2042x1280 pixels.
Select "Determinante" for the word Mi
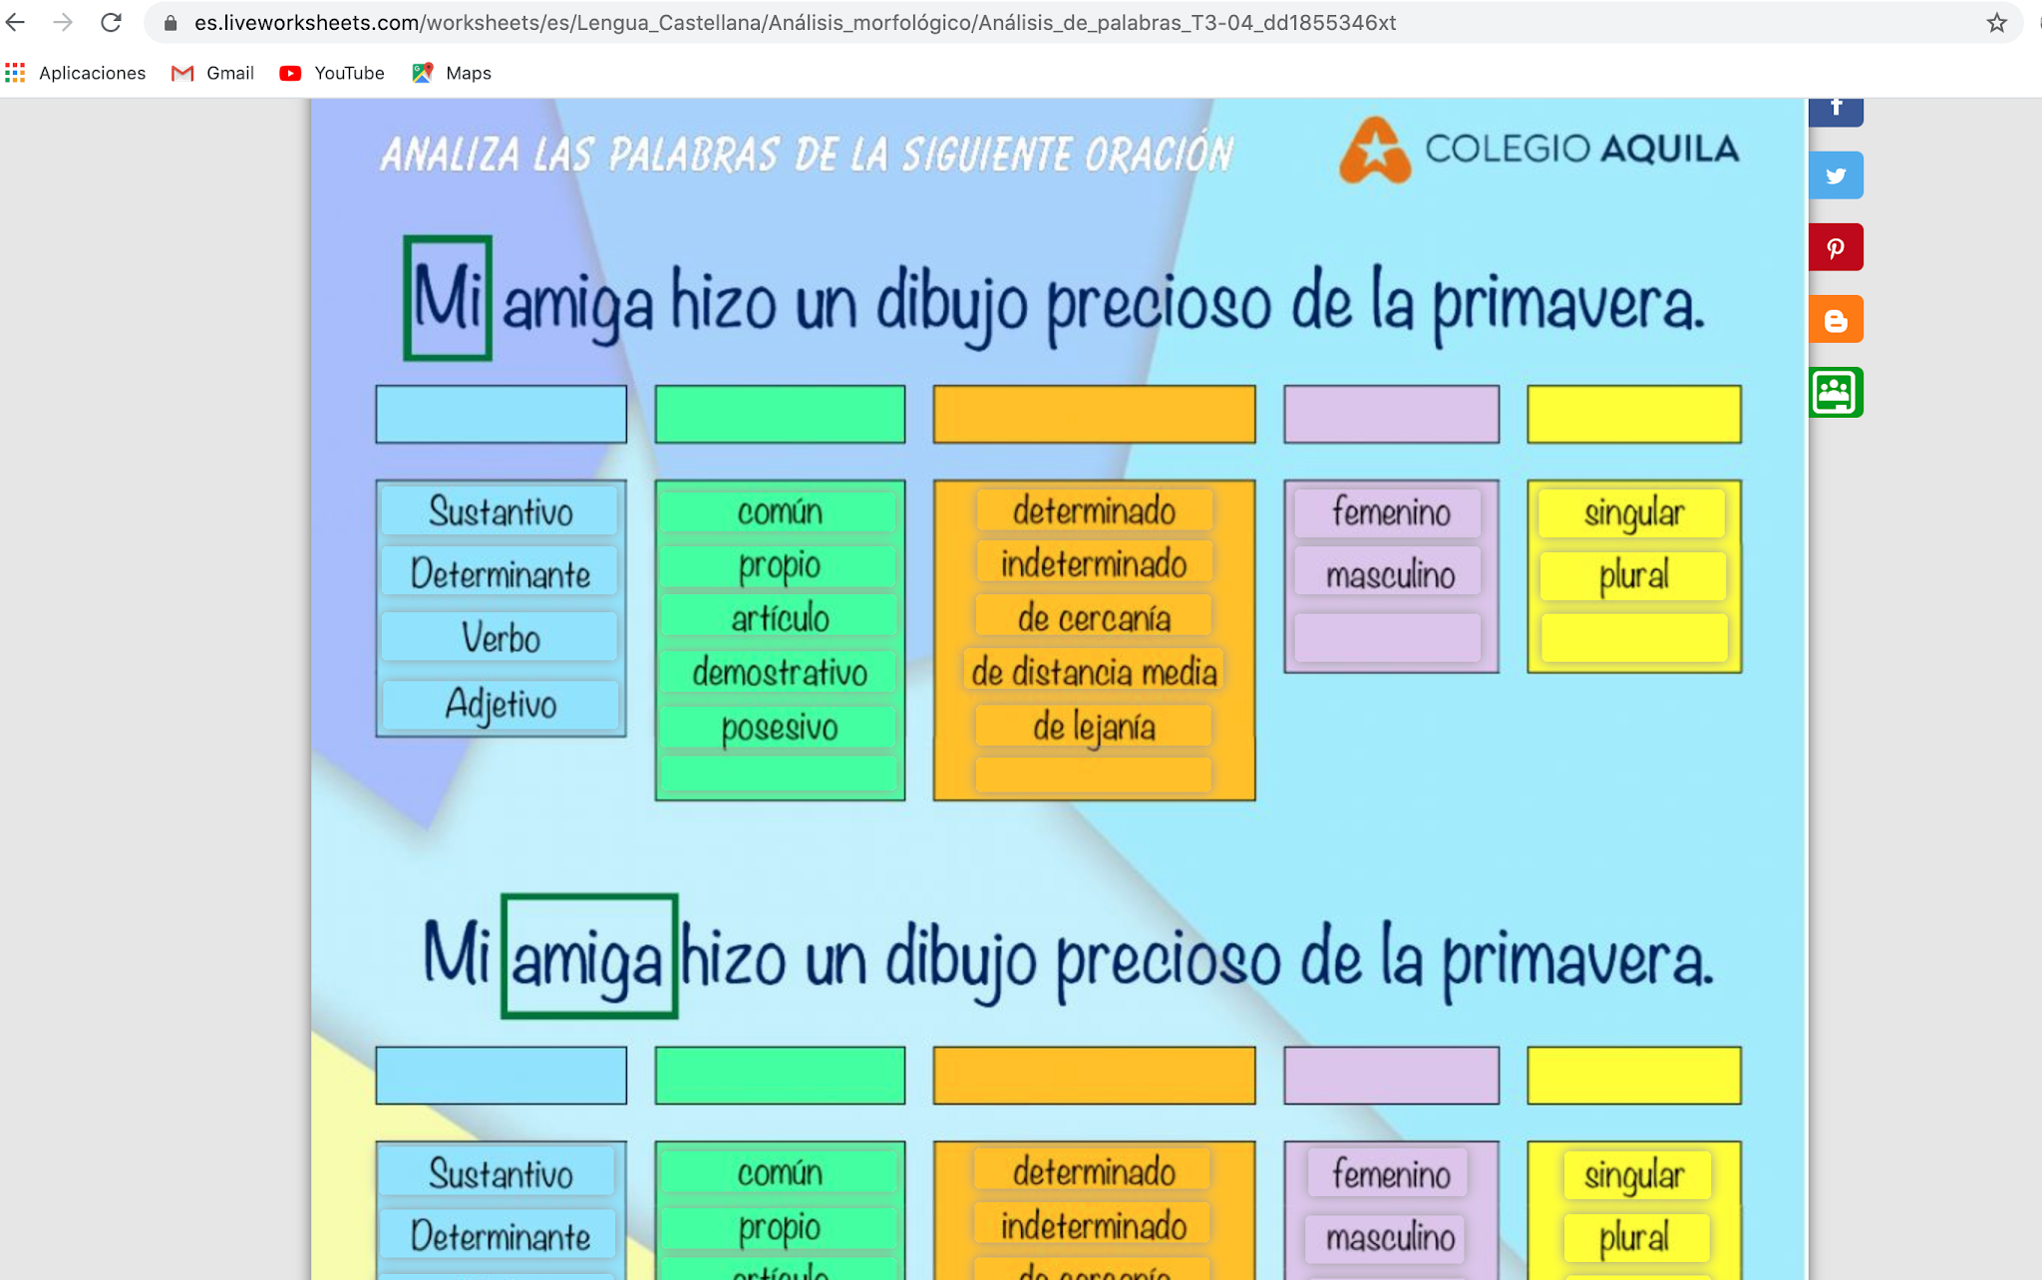point(499,572)
